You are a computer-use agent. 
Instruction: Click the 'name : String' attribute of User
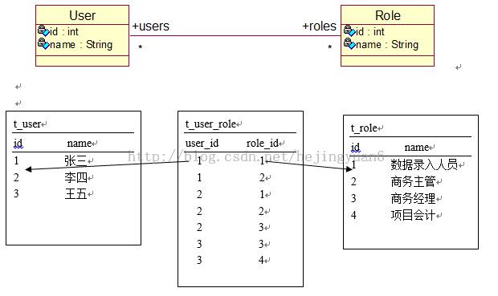click(81, 44)
